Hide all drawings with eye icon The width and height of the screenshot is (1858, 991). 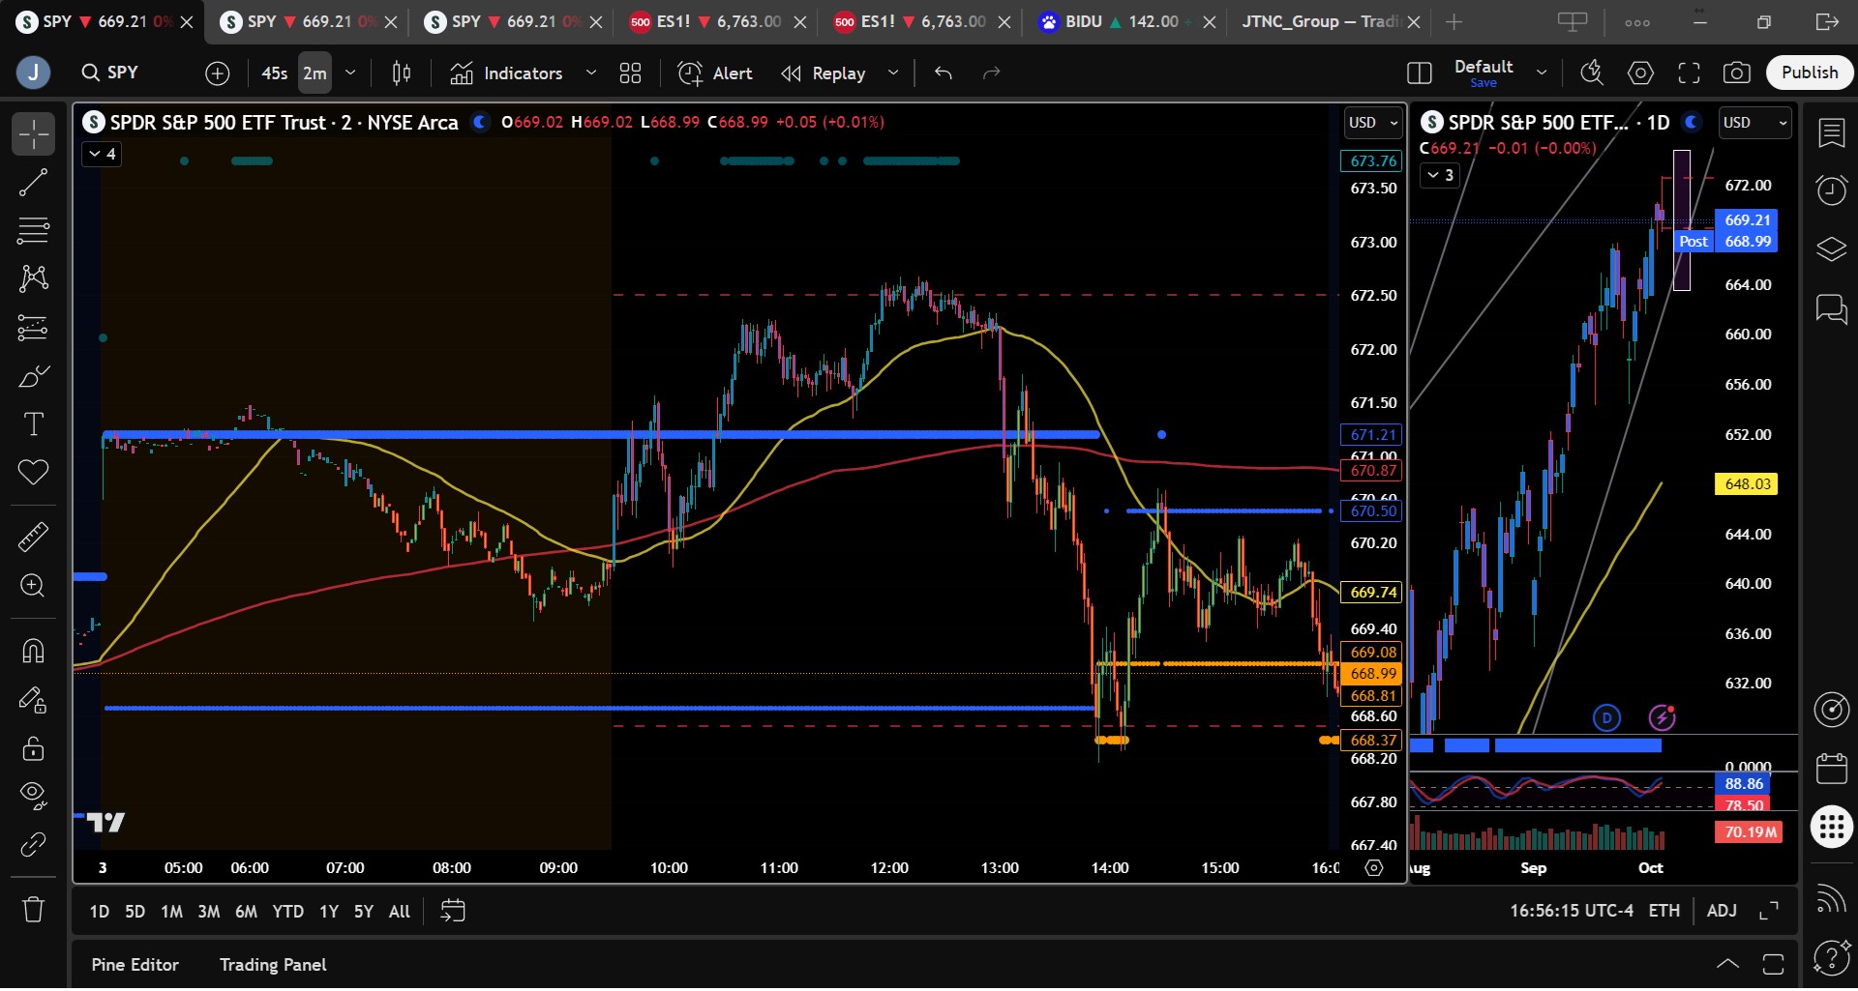33,796
